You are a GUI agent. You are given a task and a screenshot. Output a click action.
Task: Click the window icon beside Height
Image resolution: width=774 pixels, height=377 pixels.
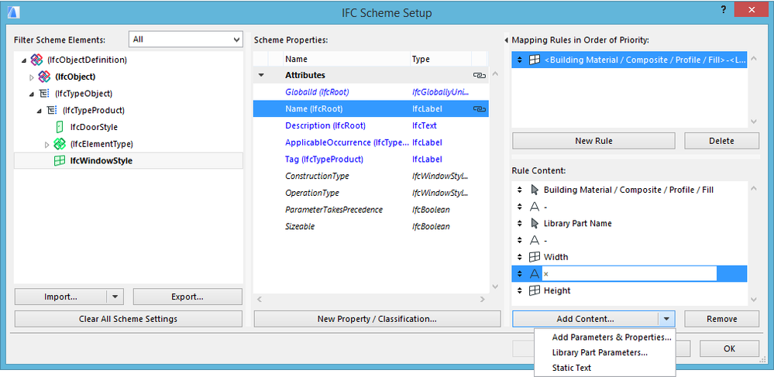click(534, 290)
